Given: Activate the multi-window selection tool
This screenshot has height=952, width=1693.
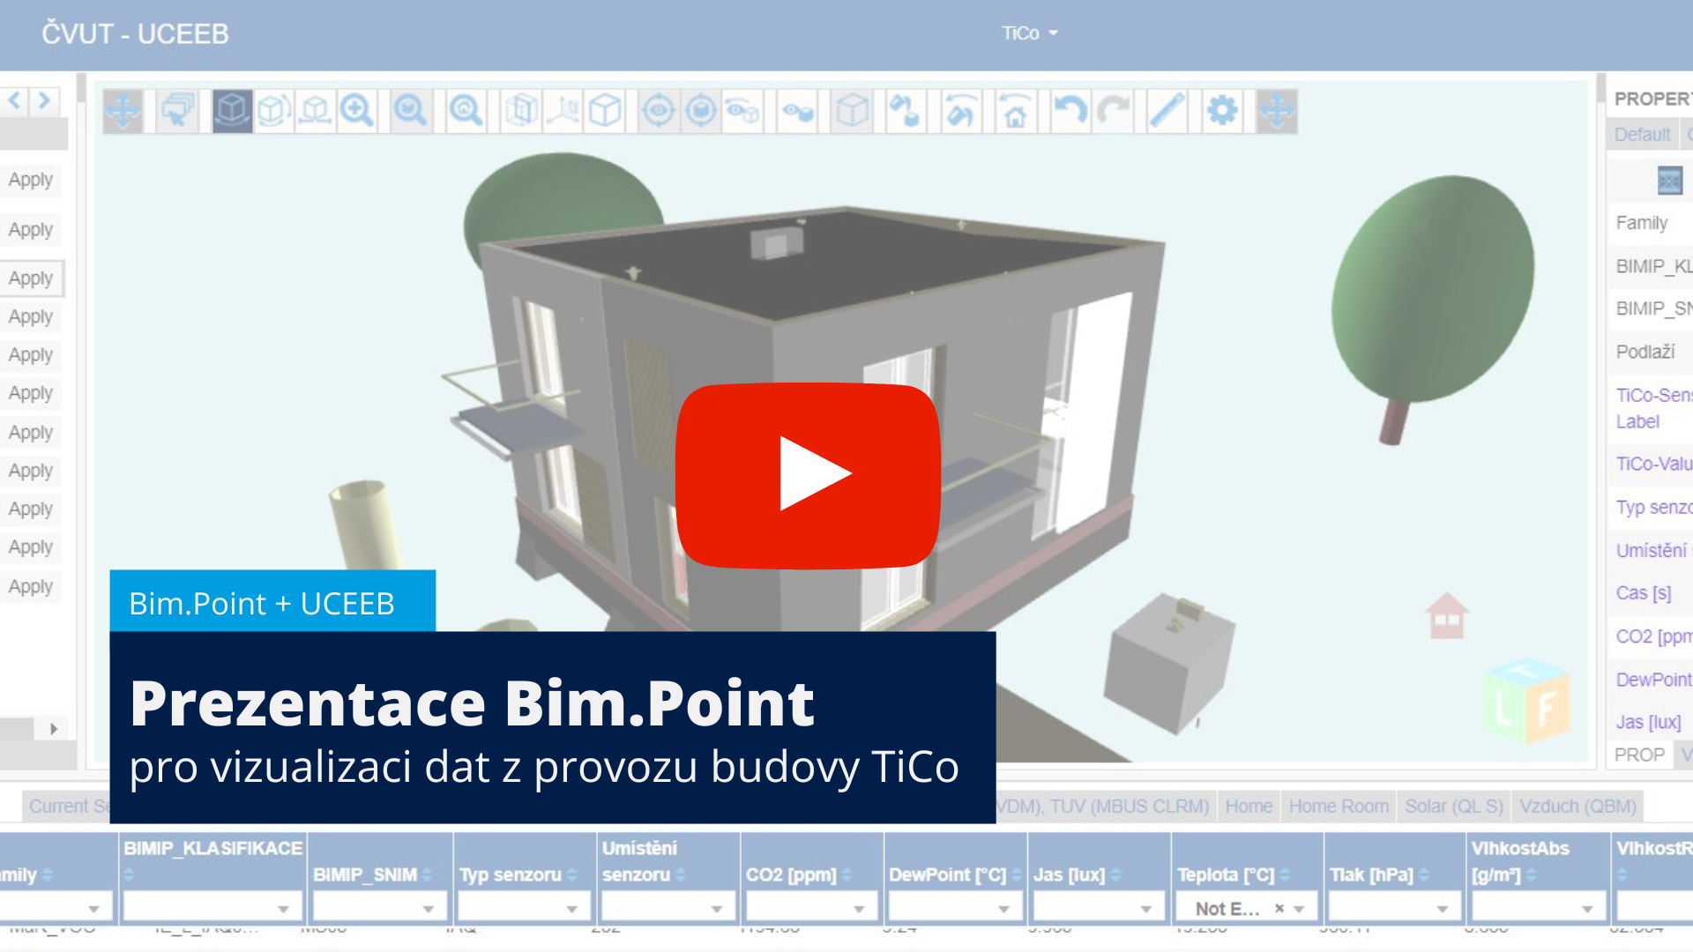Looking at the screenshot, I should (x=177, y=111).
